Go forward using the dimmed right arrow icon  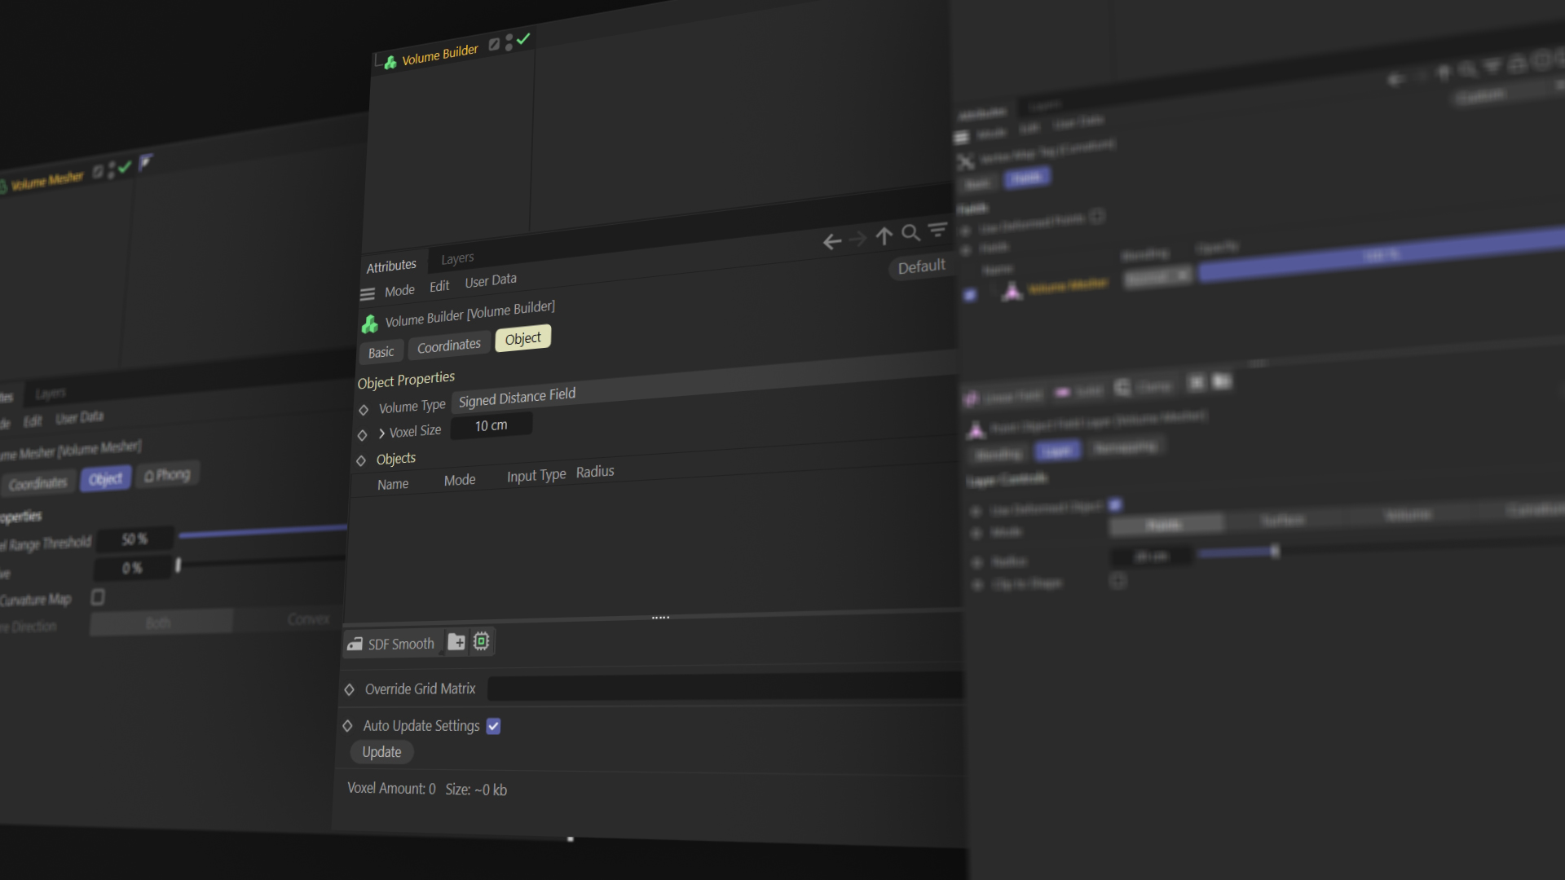(x=857, y=239)
